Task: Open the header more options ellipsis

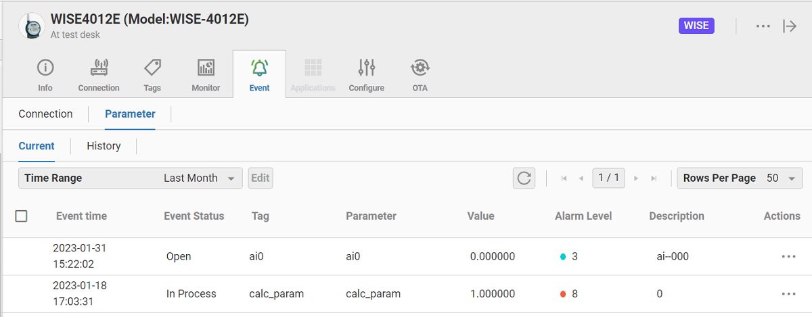Action: coord(763,26)
